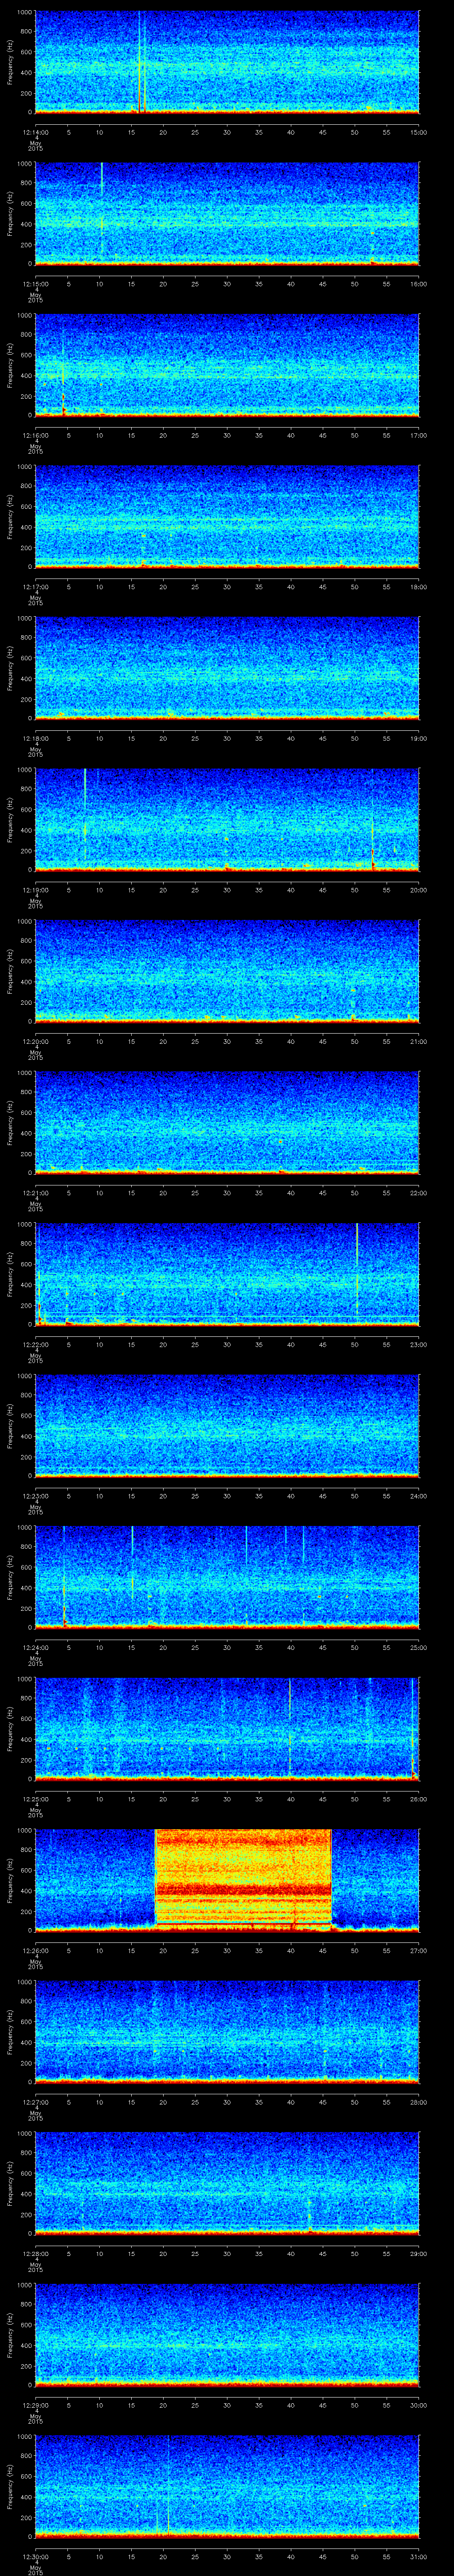
Task: Select the '12:26:00' start time label
Action: click(x=35, y=1949)
